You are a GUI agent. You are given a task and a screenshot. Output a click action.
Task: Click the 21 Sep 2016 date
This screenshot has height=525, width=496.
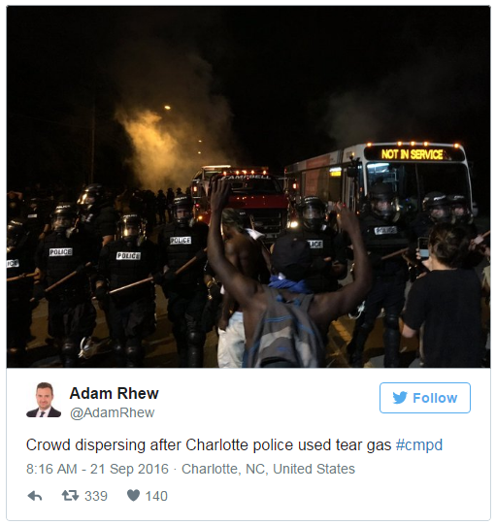129,469
